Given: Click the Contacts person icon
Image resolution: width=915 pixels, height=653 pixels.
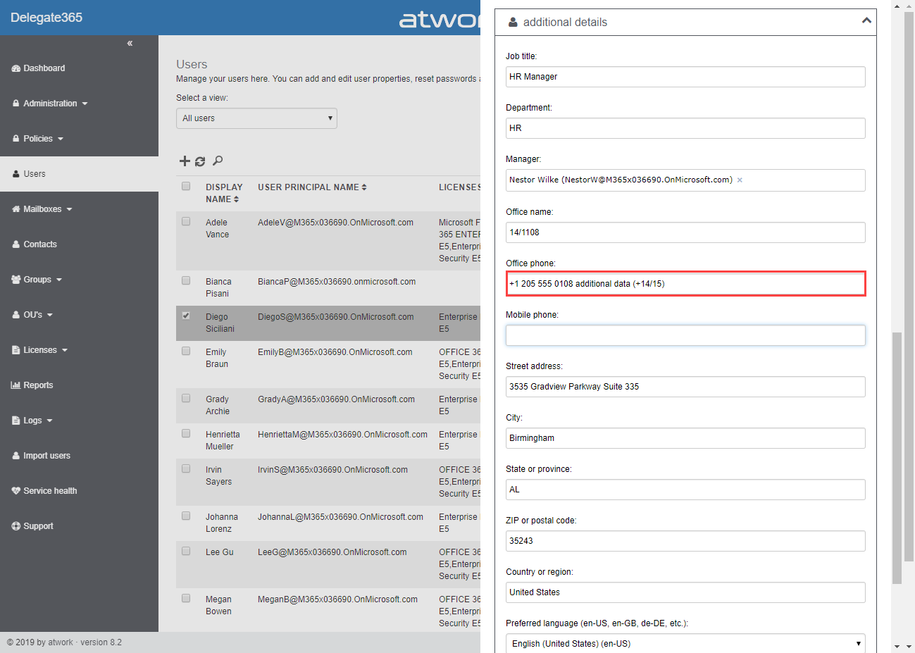Looking at the screenshot, I should (16, 244).
